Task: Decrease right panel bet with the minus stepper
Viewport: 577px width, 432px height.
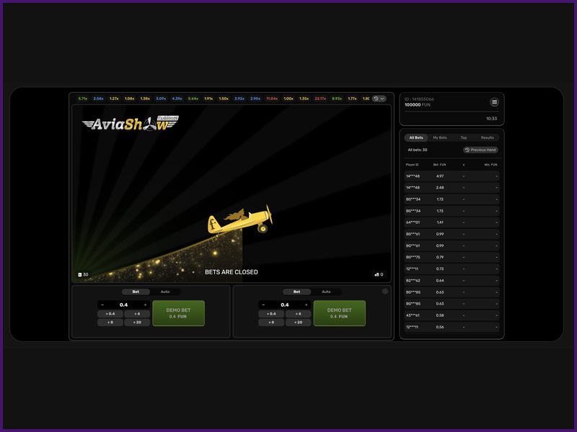Action: [264, 303]
